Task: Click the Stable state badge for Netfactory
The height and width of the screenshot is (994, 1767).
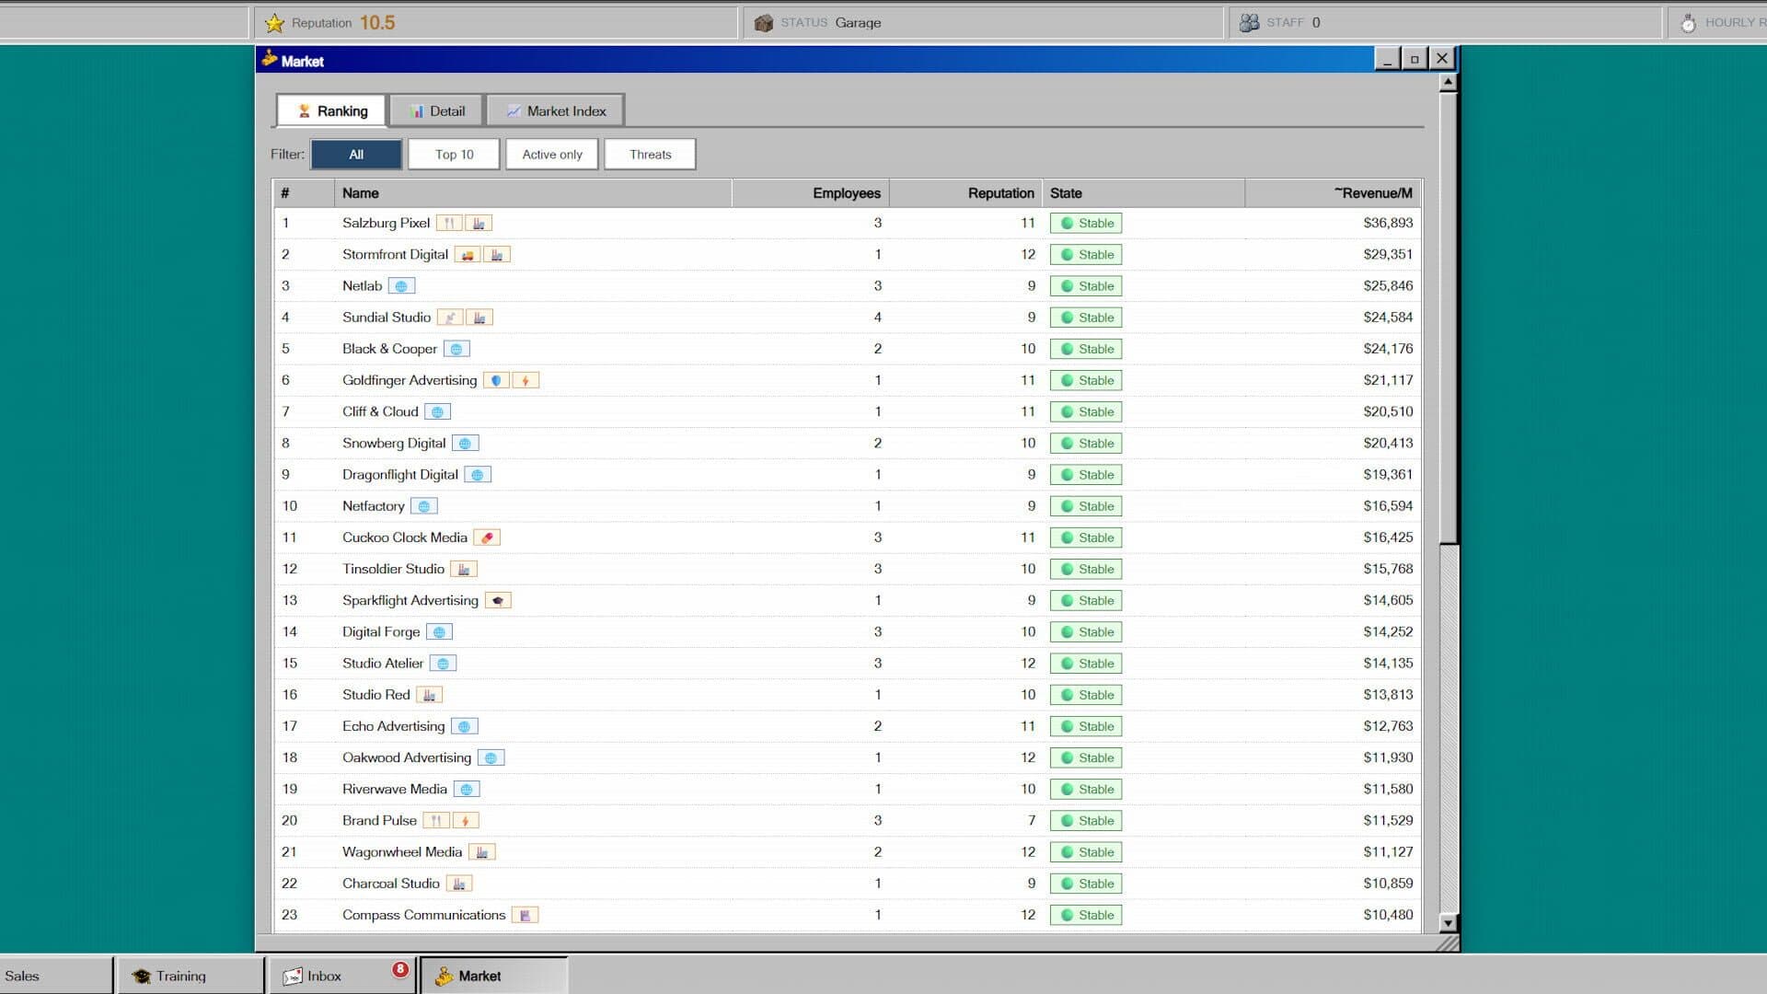Action: click(1086, 506)
